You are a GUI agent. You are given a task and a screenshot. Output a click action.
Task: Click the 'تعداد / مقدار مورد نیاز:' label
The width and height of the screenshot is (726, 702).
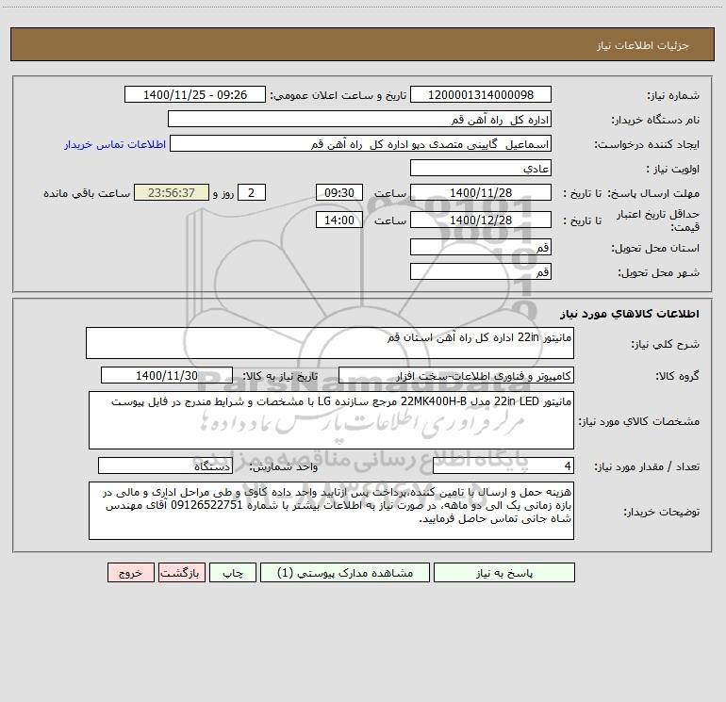647,467
